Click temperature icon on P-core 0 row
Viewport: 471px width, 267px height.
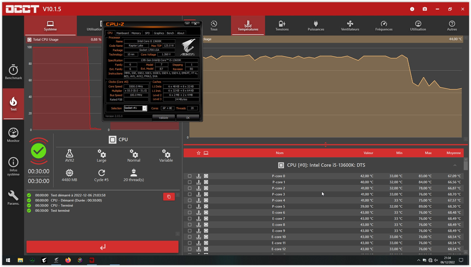[x=199, y=176]
